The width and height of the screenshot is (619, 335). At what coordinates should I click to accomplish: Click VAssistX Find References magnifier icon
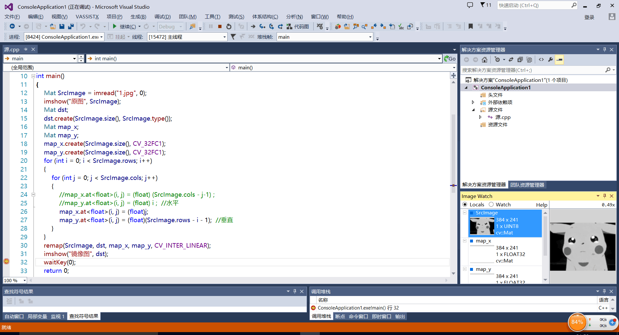click(x=365, y=26)
